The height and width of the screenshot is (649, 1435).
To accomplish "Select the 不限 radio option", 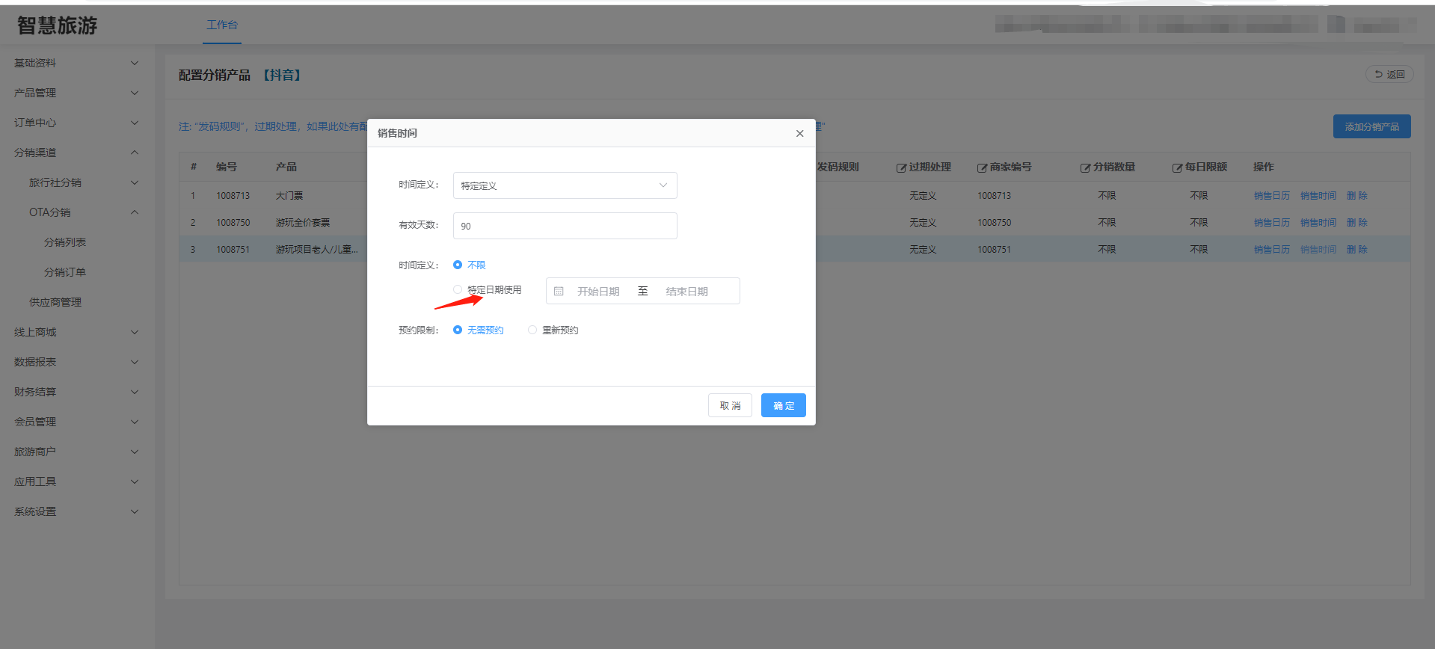I will [x=458, y=265].
